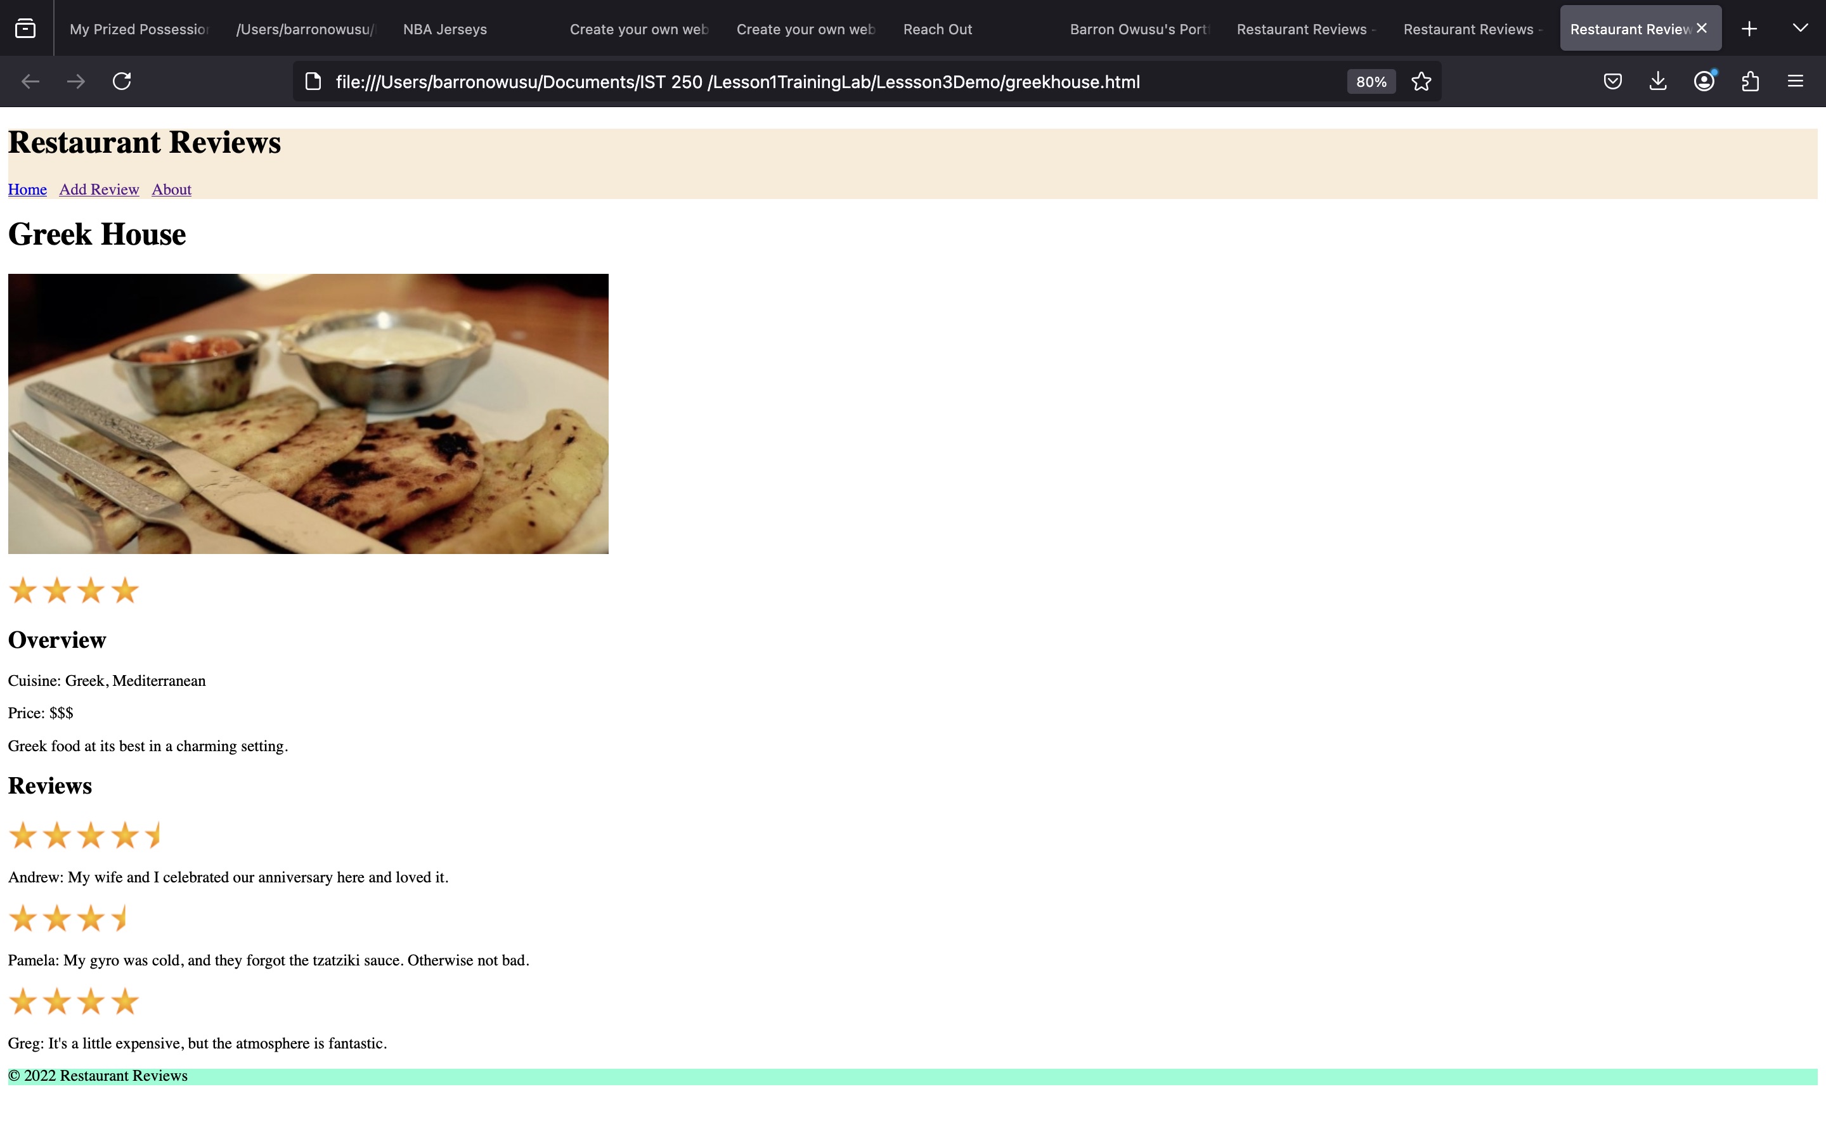Bookmark this page with the star icon
Viewport: 1826px width, 1141px height.
click(x=1421, y=81)
